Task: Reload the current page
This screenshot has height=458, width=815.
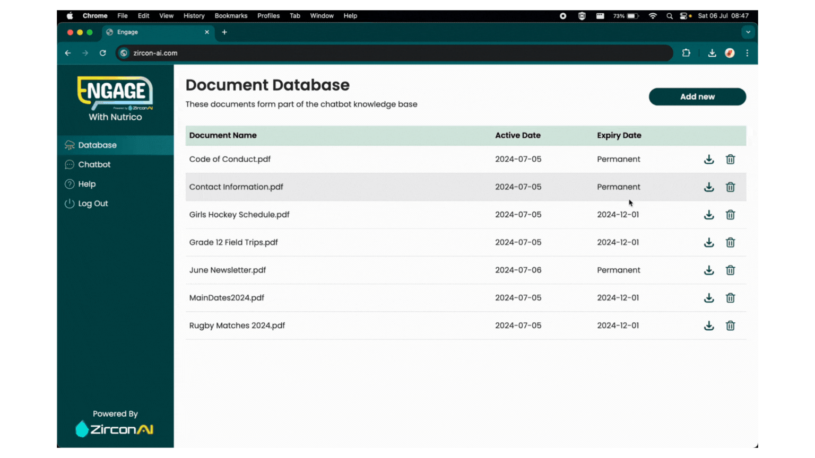Action: (103, 53)
